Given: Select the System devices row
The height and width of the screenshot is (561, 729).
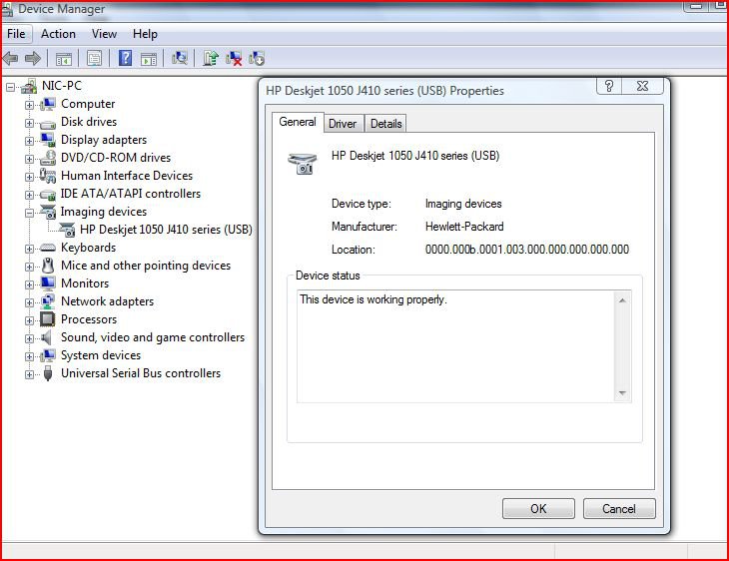Looking at the screenshot, I should tap(101, 355).
